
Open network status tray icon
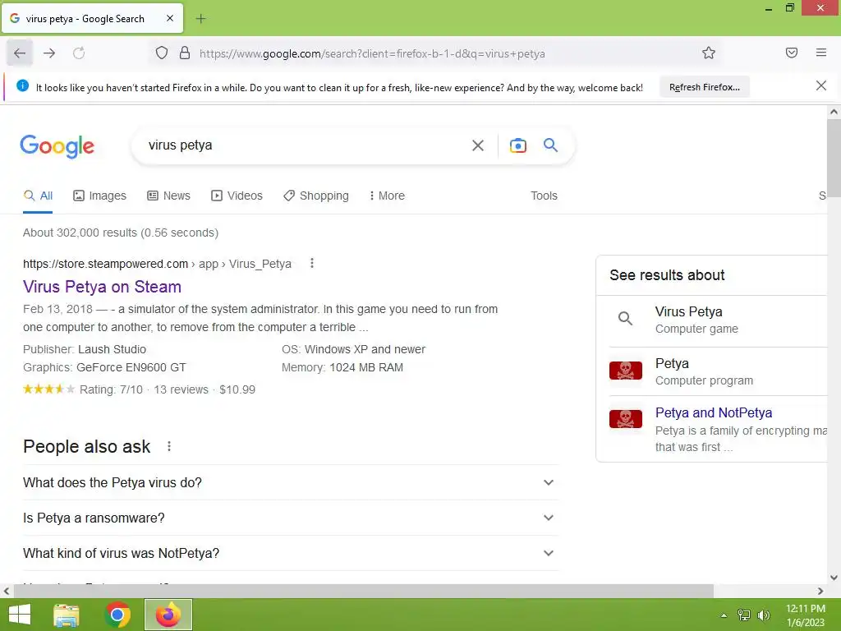click(x=744, y=615)
